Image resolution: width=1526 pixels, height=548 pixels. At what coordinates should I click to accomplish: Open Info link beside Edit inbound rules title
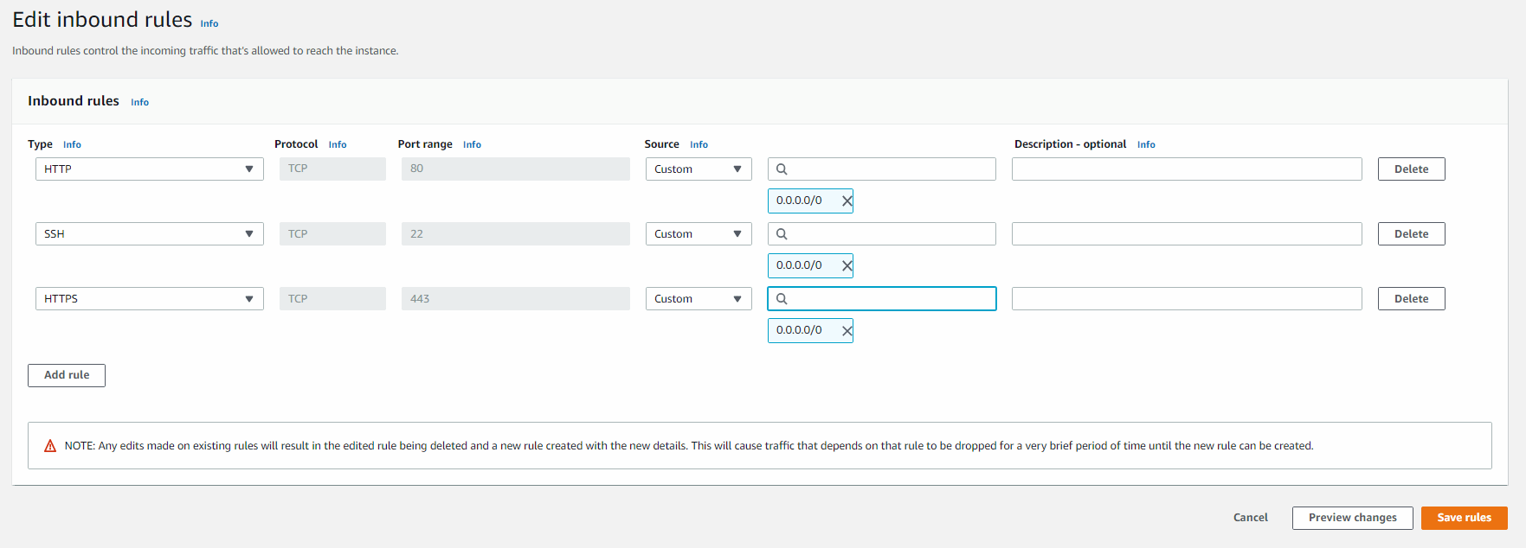(209, 24)
